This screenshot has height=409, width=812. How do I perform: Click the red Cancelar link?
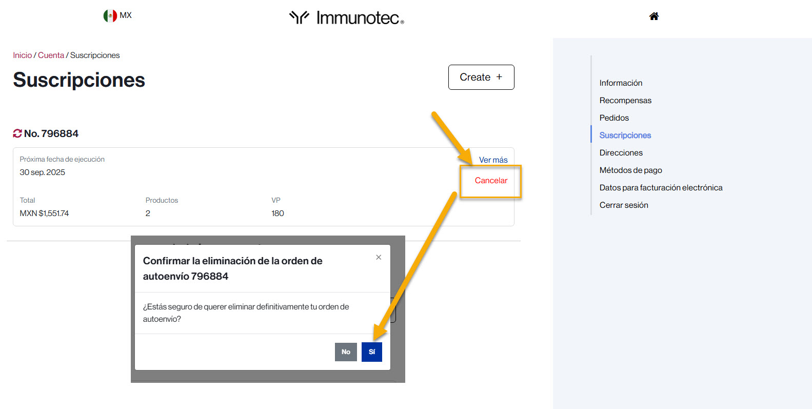pyautogui.click(x=490, y=181)
